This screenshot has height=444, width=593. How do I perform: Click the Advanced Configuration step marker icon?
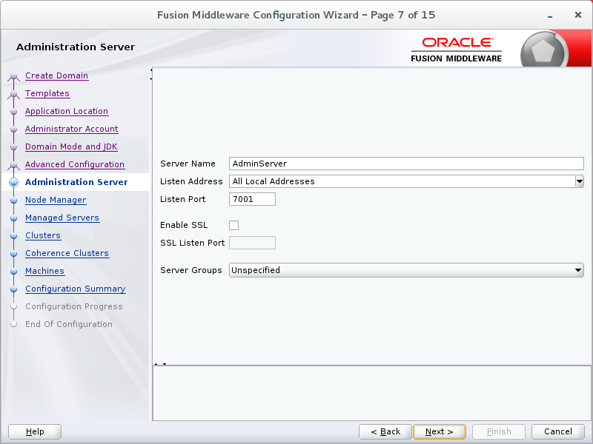coord(13,165)
